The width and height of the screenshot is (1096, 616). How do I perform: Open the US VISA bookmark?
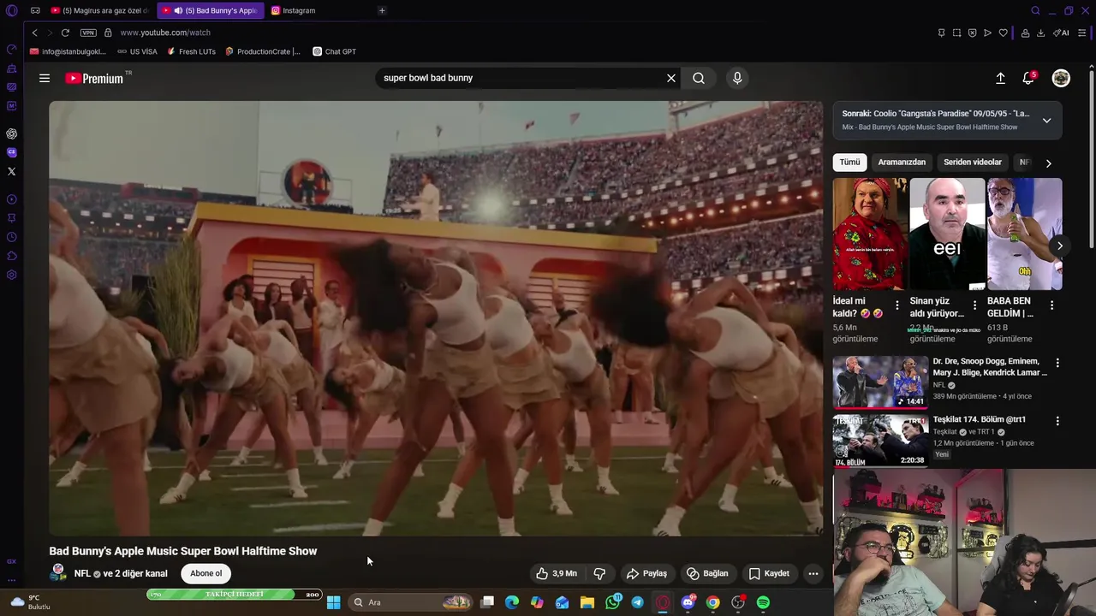click(137, 51)
